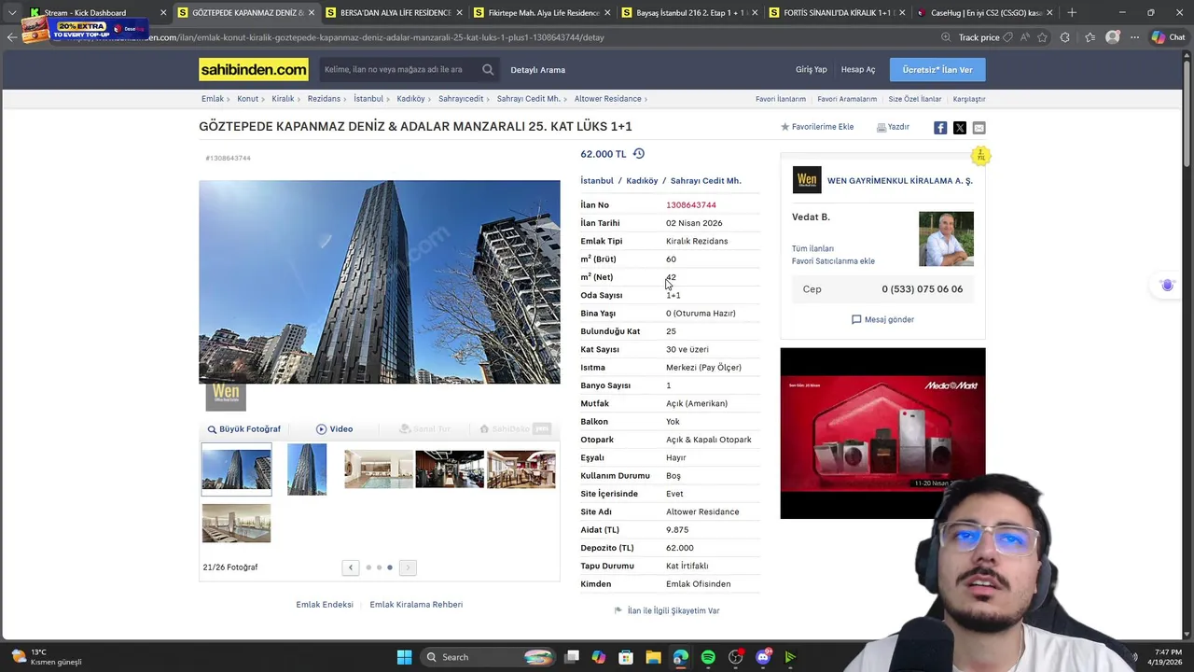Click the sahibinden.com logo

253,70
